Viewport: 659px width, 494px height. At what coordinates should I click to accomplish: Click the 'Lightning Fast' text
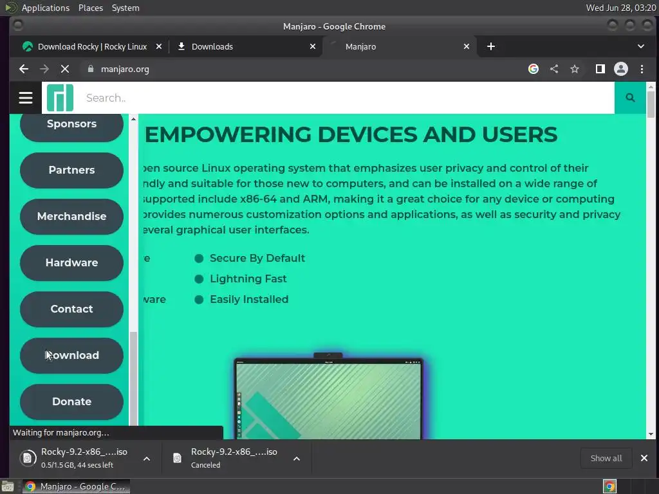pos(248,279)
